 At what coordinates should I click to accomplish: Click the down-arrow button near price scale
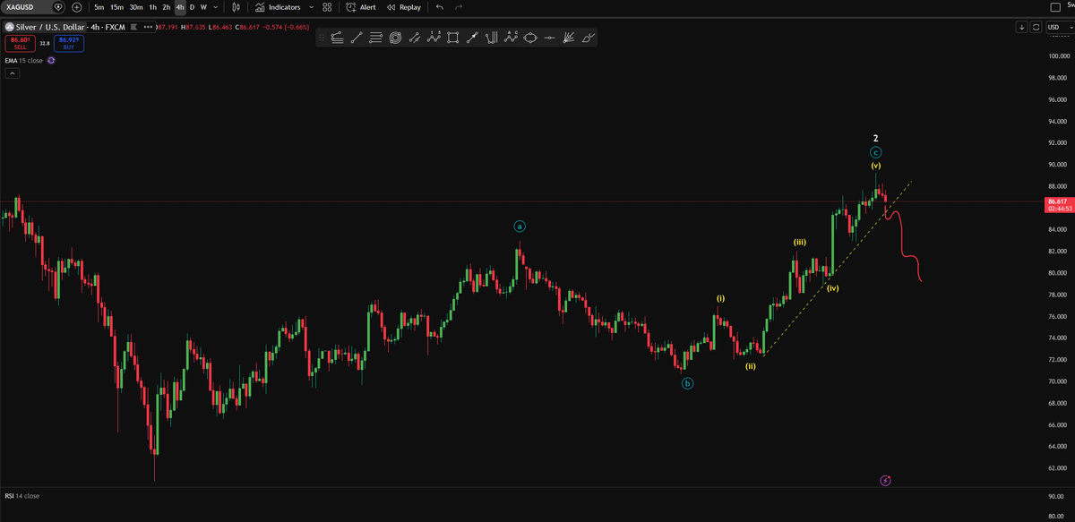pos(1022,27)
